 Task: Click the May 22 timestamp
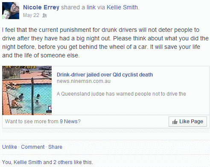31,15
